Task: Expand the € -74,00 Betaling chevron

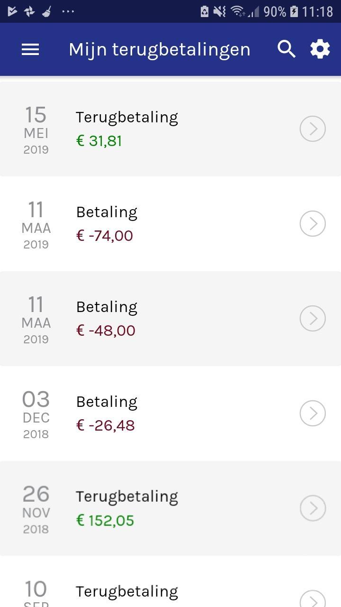Action: (x=313, y=223)
